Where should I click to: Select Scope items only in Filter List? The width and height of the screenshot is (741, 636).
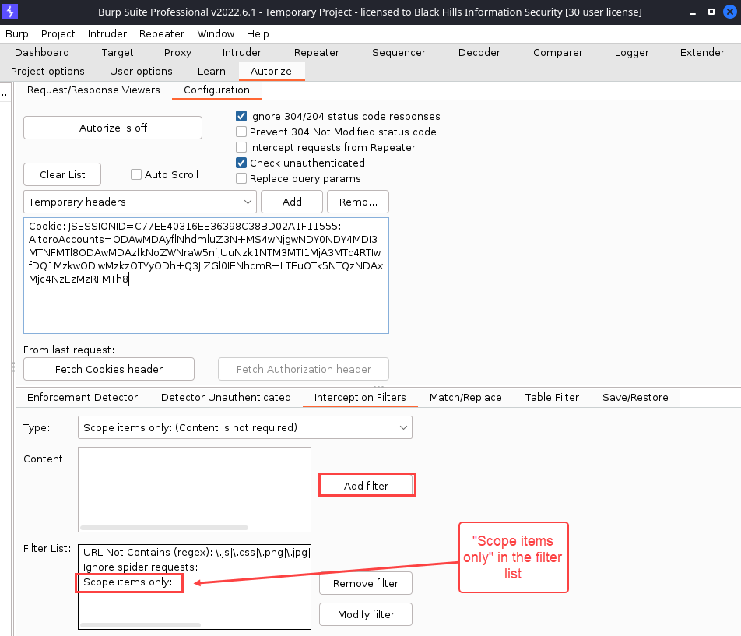(x=128, y=582)
